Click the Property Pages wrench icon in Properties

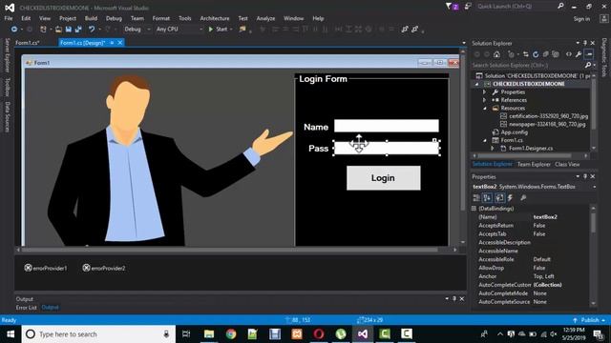pos(523,198)
